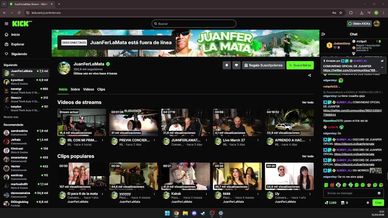This screenshot has width=388, height=218.
Task: Open kyootbot channel in sidebar
Action: 25,82
